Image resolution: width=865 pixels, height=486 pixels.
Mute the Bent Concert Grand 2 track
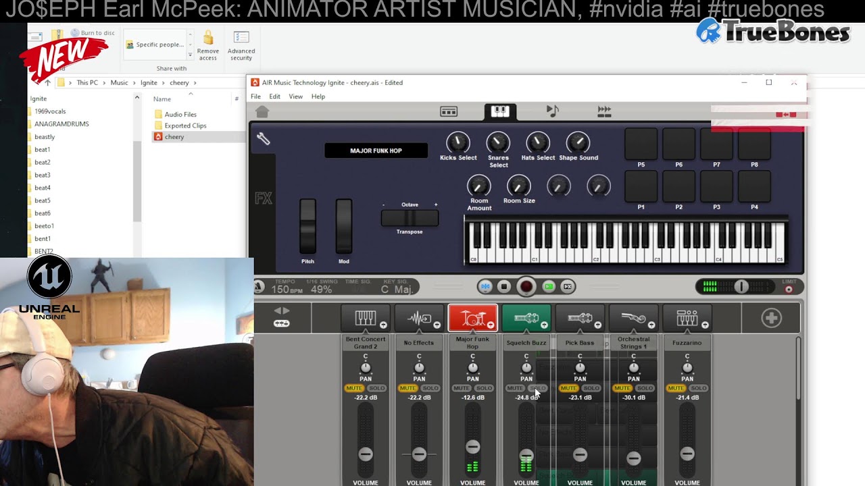[x=354, y=388]
